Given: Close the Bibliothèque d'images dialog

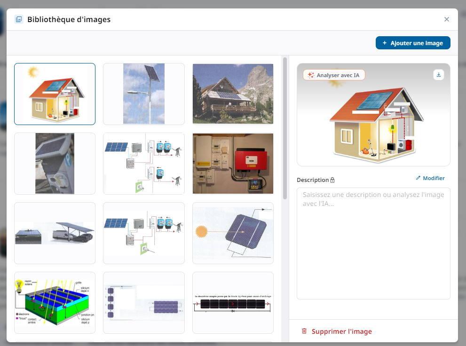Looking at the screenshot, I should point(446,19).
